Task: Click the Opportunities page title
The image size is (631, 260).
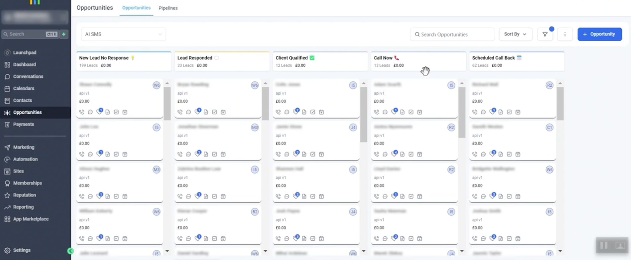Action: click(x=95, y=8)
